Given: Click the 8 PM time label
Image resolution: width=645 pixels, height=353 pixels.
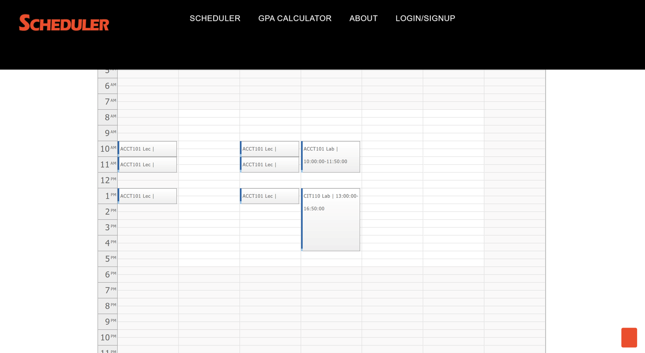Looking at the screenshot, I should 108,306.
